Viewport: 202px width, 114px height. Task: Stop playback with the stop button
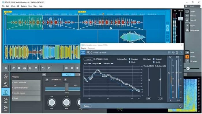point(77,68)
